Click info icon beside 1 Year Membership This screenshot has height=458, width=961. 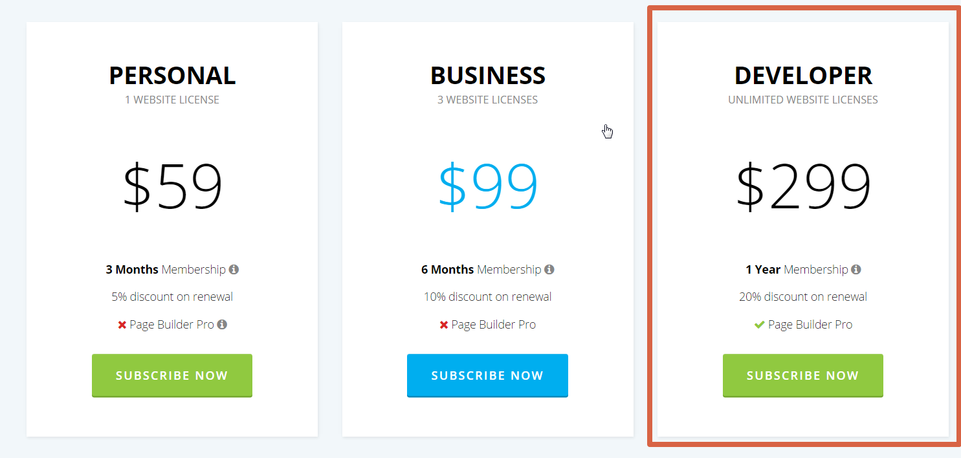[856, 269]
